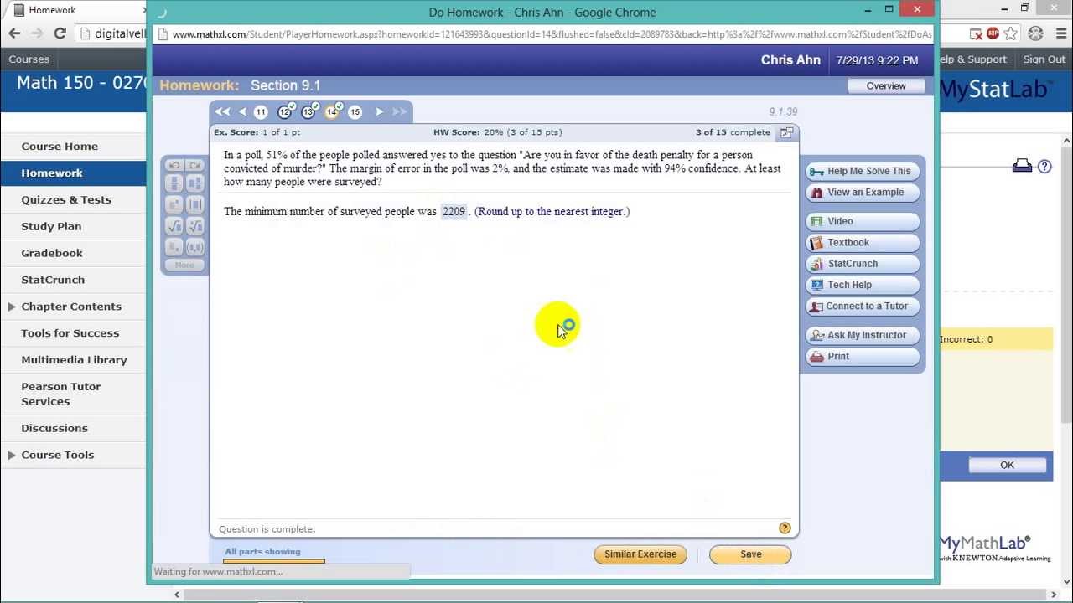Screen dimensions: 1073x603
Task: Open Pearson Tutor Services in the sidebar
Action: (61, 394)
